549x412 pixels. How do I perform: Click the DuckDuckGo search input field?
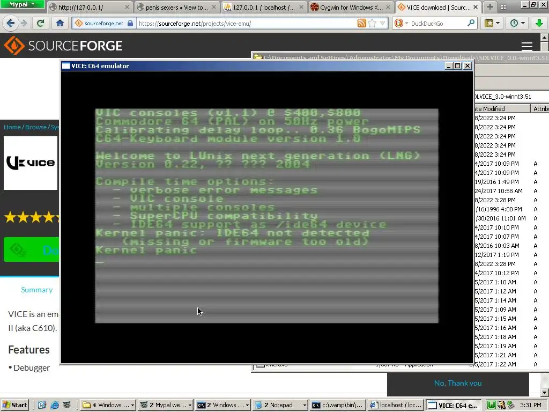pos(437,24)
